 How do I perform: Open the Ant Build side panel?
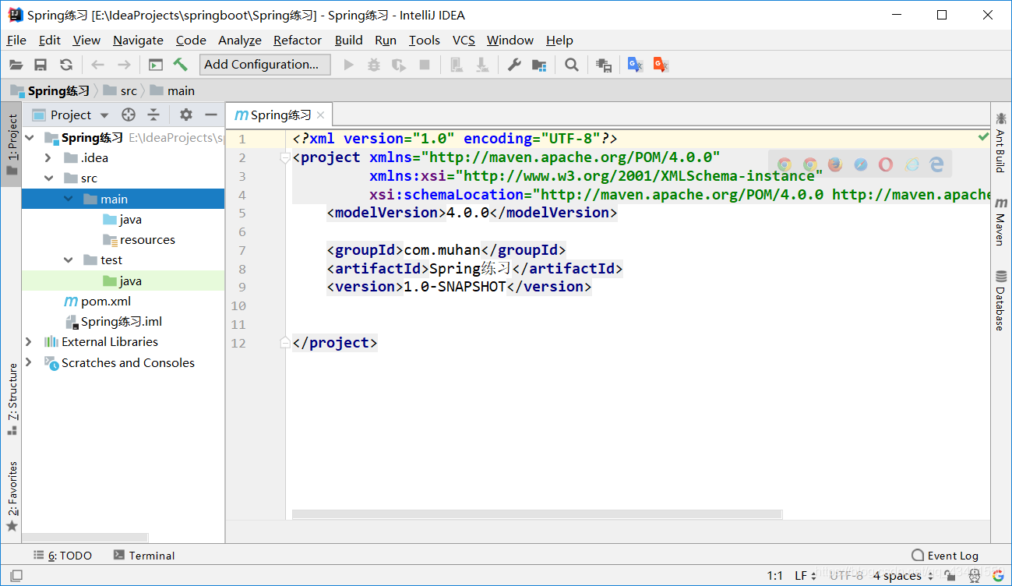pyautogui.click(x=1000, y=142)
